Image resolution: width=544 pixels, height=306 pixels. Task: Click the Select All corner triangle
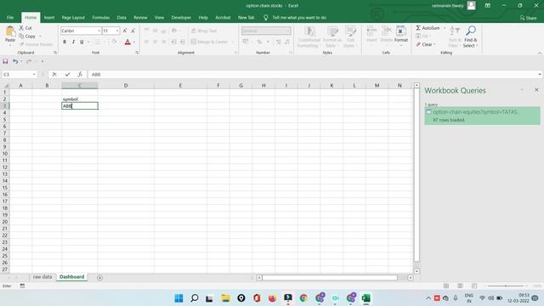5,85
